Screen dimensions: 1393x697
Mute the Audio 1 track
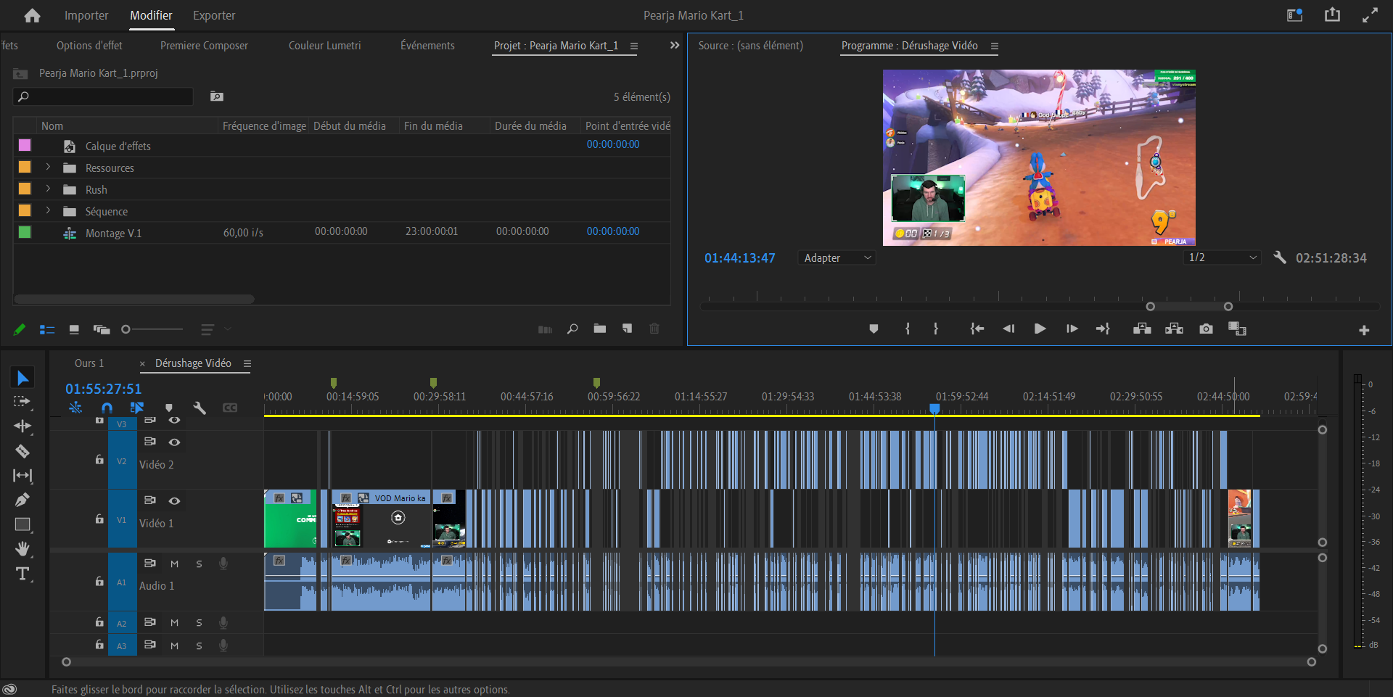(x=174, y=564)
